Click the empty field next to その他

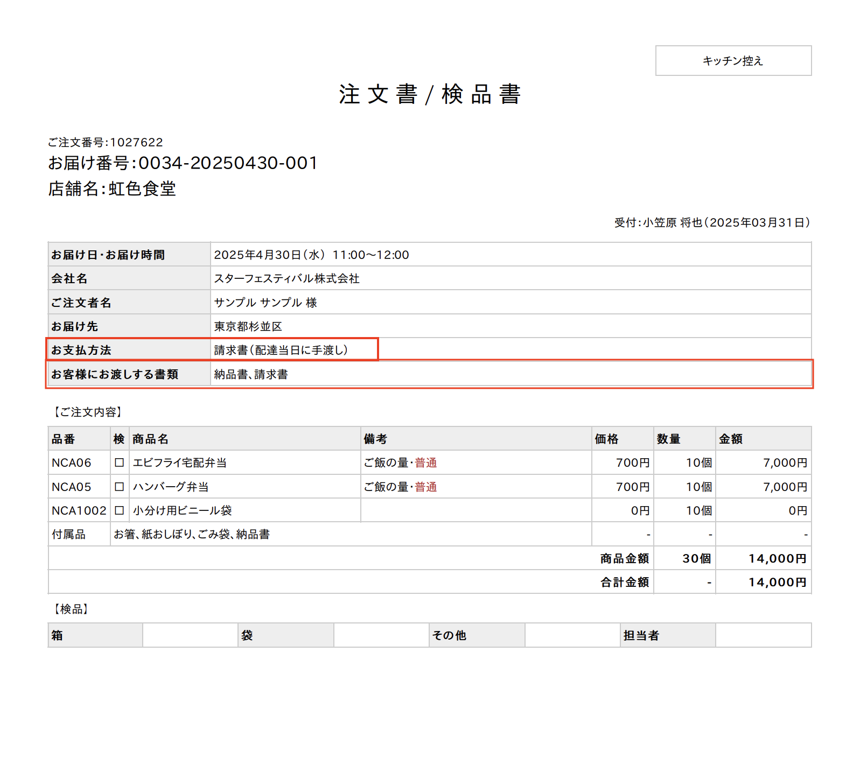click(x=572, y=635)
